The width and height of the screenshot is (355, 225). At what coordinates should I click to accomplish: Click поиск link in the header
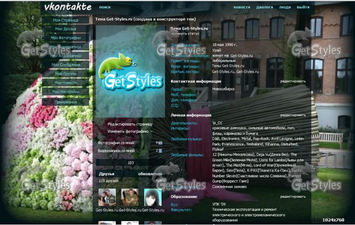click(105, 8)
